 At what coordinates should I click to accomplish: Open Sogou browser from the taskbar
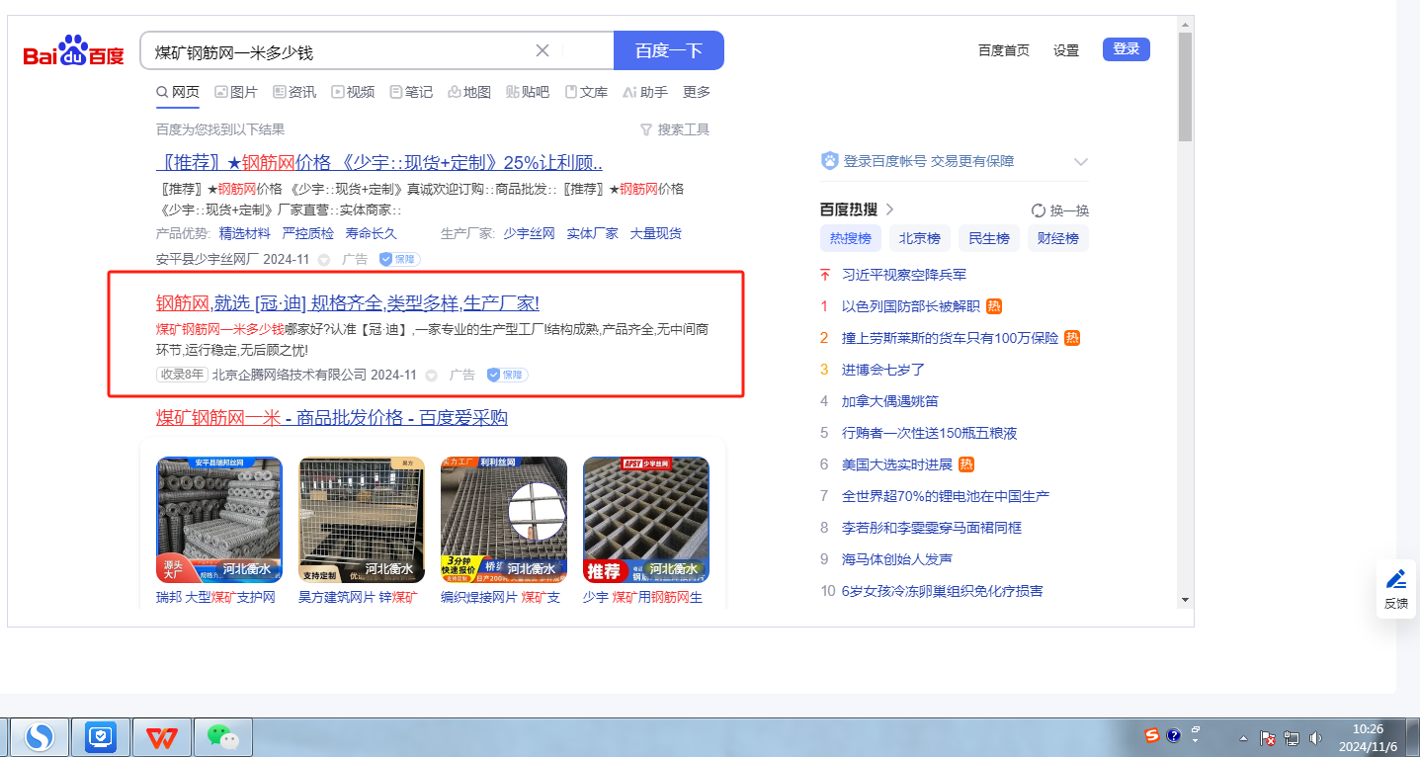(x=40, y=736)
